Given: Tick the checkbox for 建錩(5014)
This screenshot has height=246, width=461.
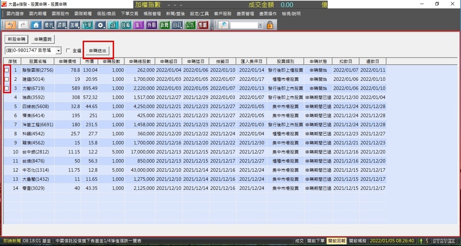Looking at the screenshot, I should point(7,79).
